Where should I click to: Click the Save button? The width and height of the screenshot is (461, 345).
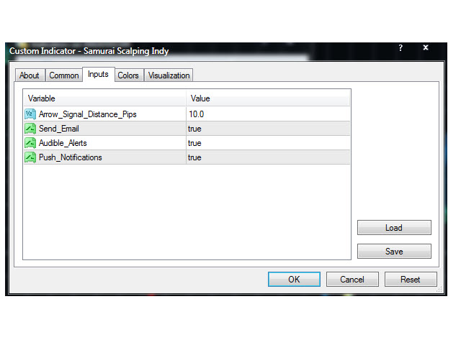(x=394, y=252)
